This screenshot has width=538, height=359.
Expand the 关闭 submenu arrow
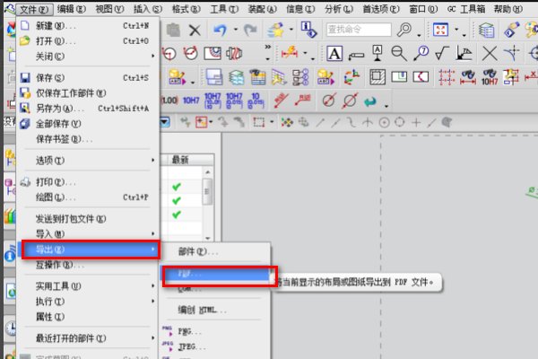point(153,56)
